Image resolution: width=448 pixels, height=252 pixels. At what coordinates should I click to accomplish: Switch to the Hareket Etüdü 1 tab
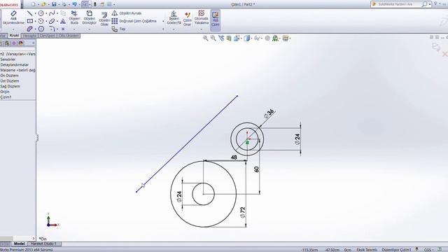43,244
